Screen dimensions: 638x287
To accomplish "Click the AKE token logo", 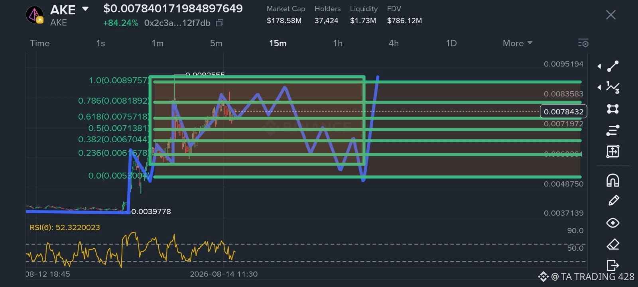I will pyautogui.click(x=35, y=15).
